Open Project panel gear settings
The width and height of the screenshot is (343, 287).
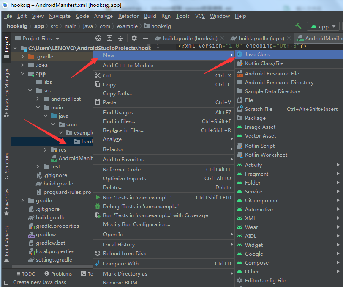(134, 38)
